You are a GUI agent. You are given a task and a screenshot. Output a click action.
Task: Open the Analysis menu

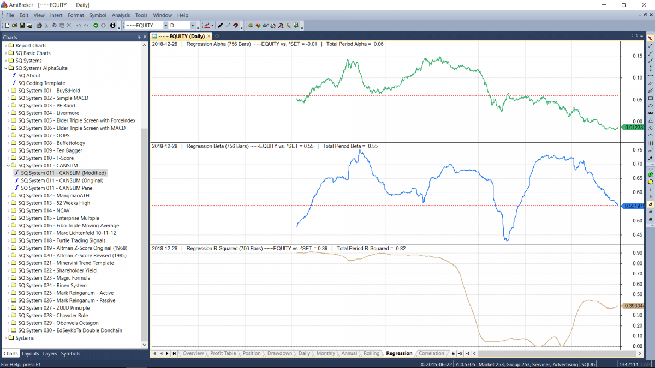(121, 15)
